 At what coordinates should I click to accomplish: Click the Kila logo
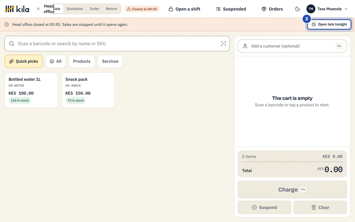click(x=17, y=9)
